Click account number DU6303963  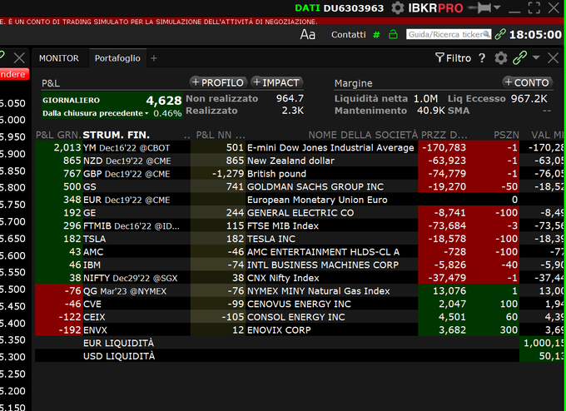tap(354, 8)
